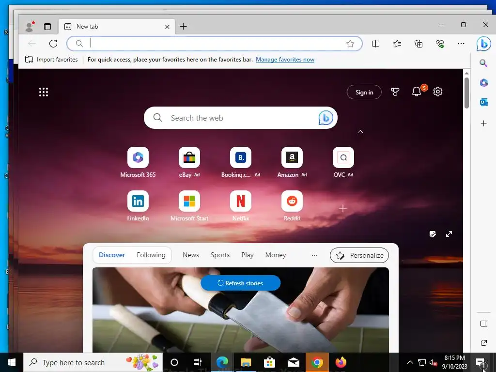Click Bing chat icon in search box
Viewport: 496px width, 372px height.
[x=325, y=118]
